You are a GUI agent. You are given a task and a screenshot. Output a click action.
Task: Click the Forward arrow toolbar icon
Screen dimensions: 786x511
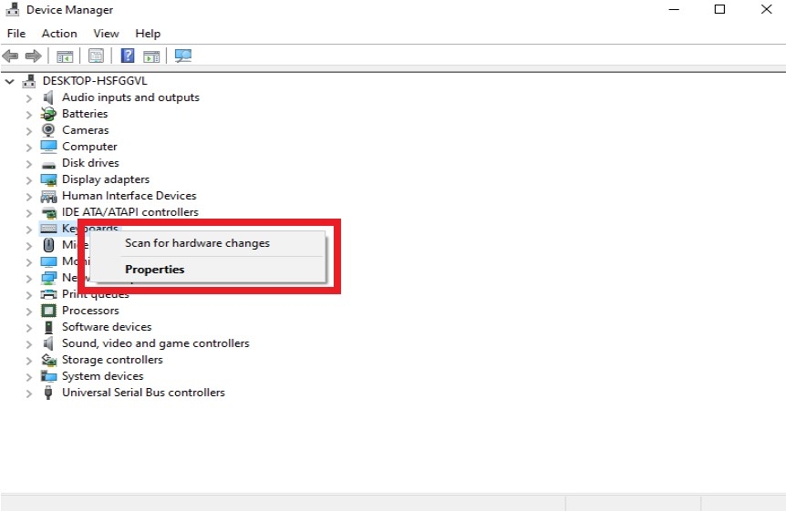pyautogui.click(x=34, y=56)
